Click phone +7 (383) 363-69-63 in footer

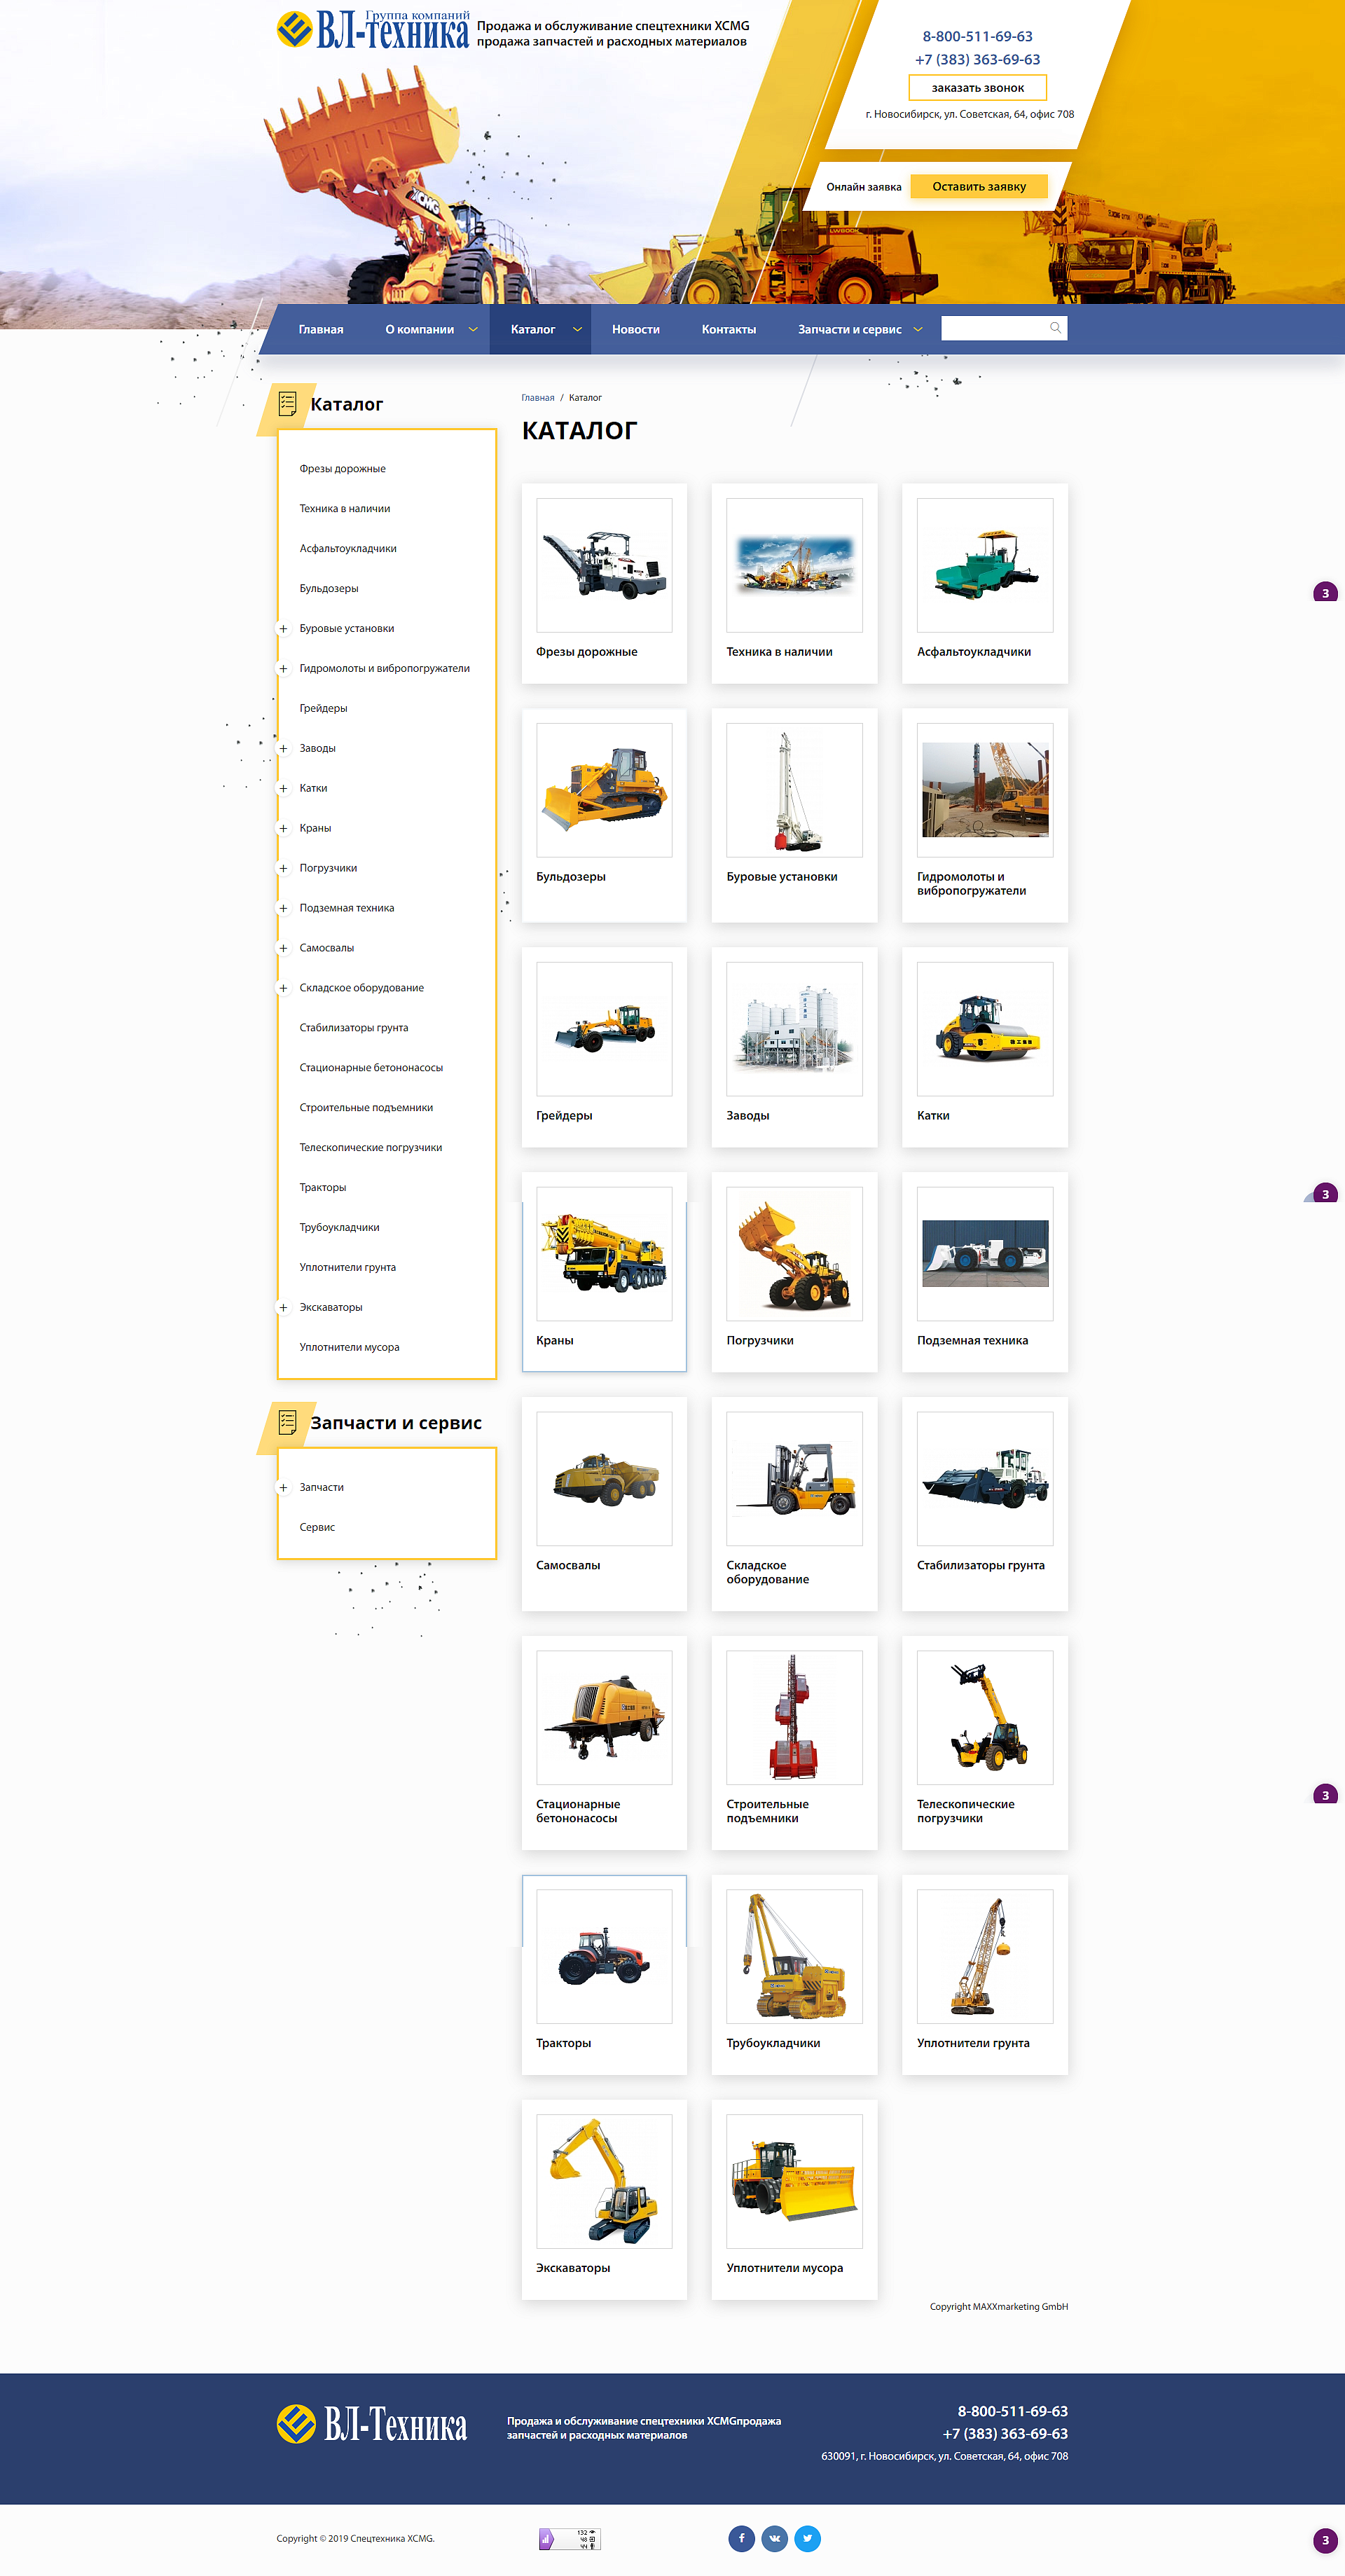(1005, 2434)
